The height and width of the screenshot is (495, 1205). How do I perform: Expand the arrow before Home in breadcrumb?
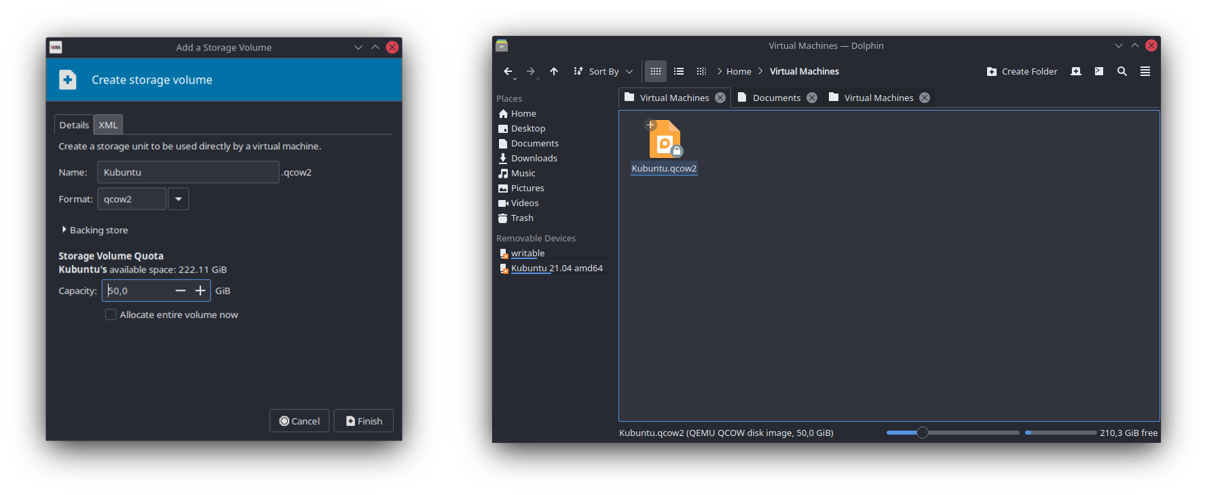pyautogui.click(x=720, y=71)
